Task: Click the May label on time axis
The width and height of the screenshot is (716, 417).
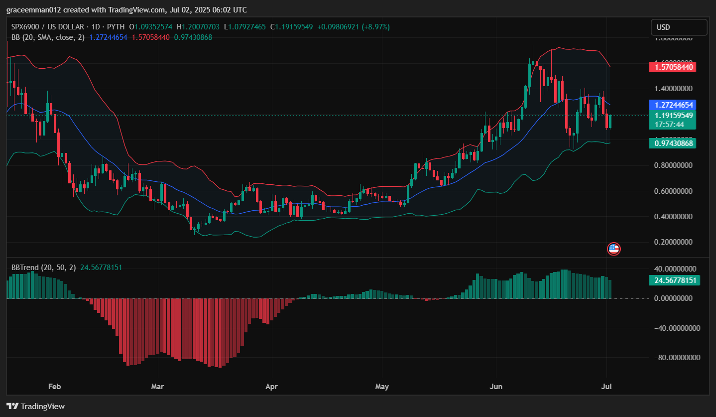Action: pos(382,386)
